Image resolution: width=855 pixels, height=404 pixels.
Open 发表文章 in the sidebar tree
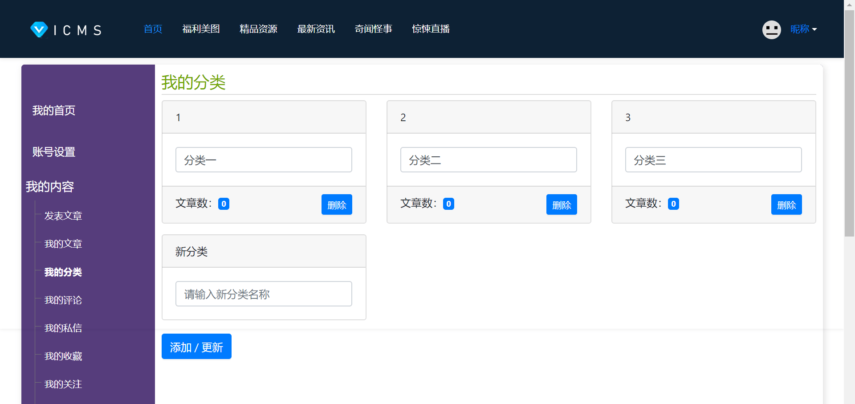coord(63,216)
